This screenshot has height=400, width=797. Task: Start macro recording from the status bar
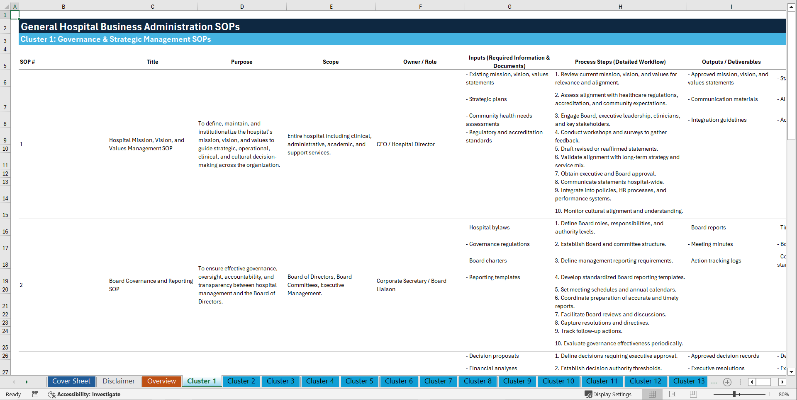(35, 394)
